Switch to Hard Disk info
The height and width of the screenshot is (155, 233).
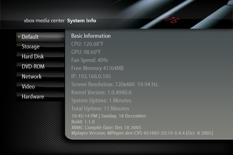tap(33, 57)
